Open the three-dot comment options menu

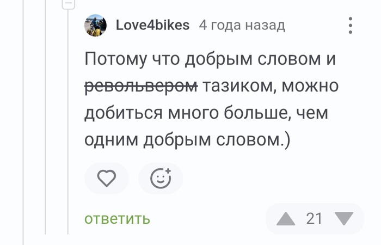coord(350,25)
